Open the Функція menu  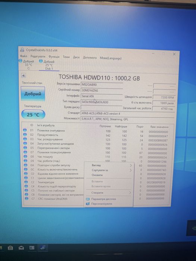[x=54, y=57]
